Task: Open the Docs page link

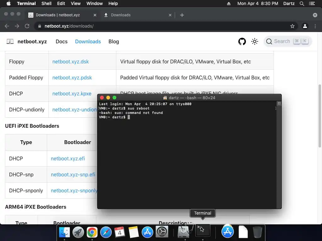Action: [62, 41]
